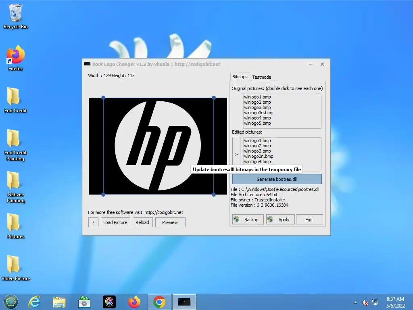Screen dimensions: 413x310
Task: Open the Start button orb
Action: point(10,302)
